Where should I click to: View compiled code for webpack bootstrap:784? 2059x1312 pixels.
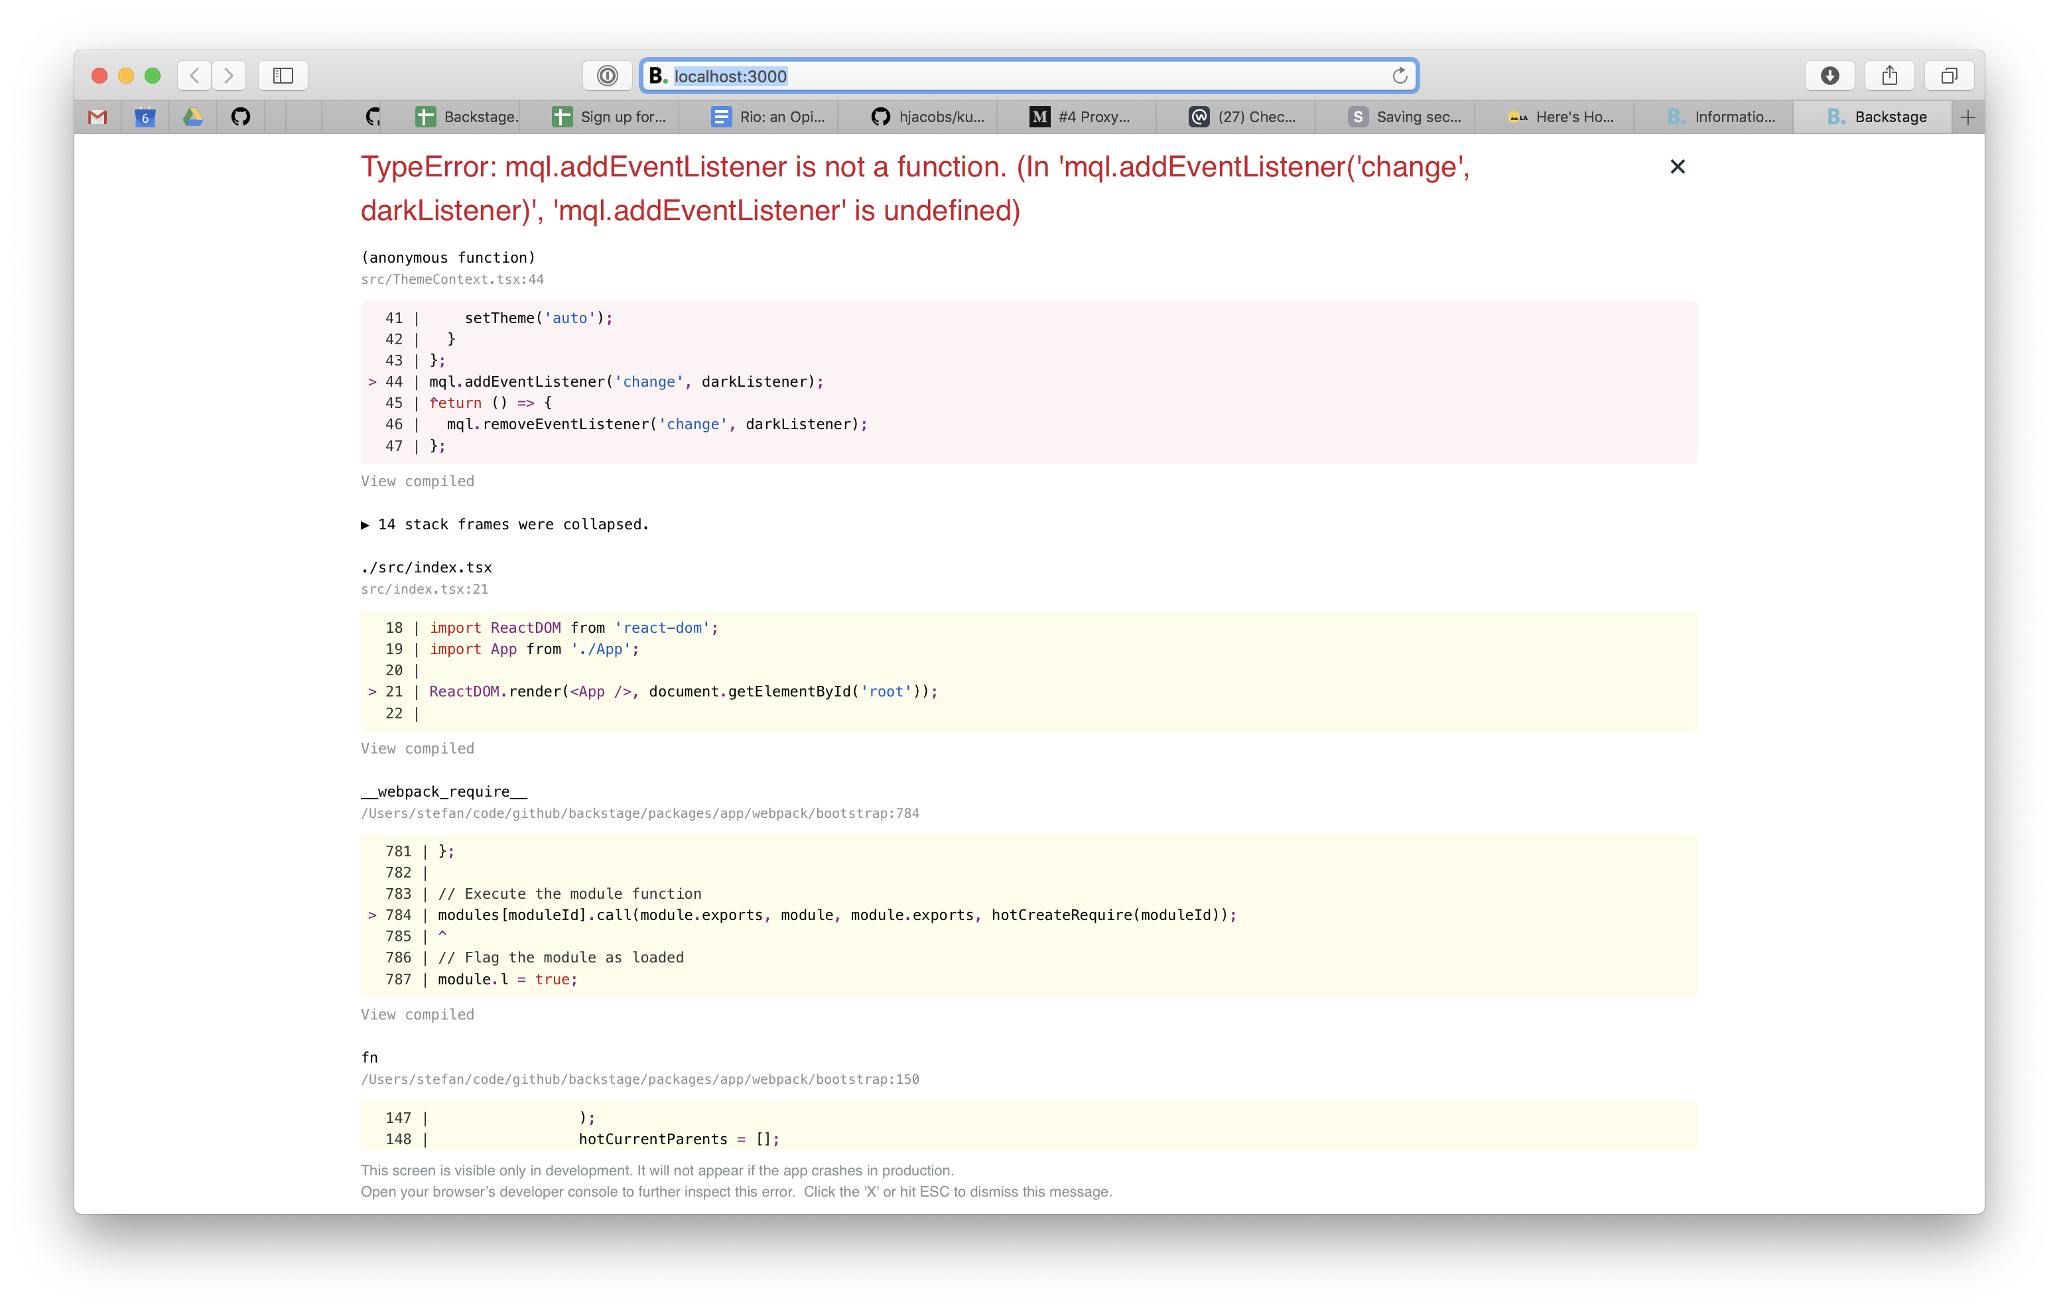pos(417,1014)
